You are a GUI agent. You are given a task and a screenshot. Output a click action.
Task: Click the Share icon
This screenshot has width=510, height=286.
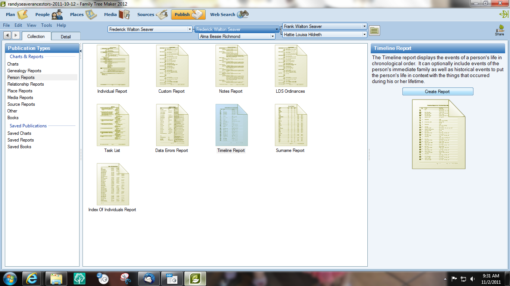500,30
